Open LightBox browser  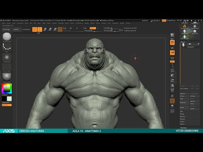tap(16, 30)
